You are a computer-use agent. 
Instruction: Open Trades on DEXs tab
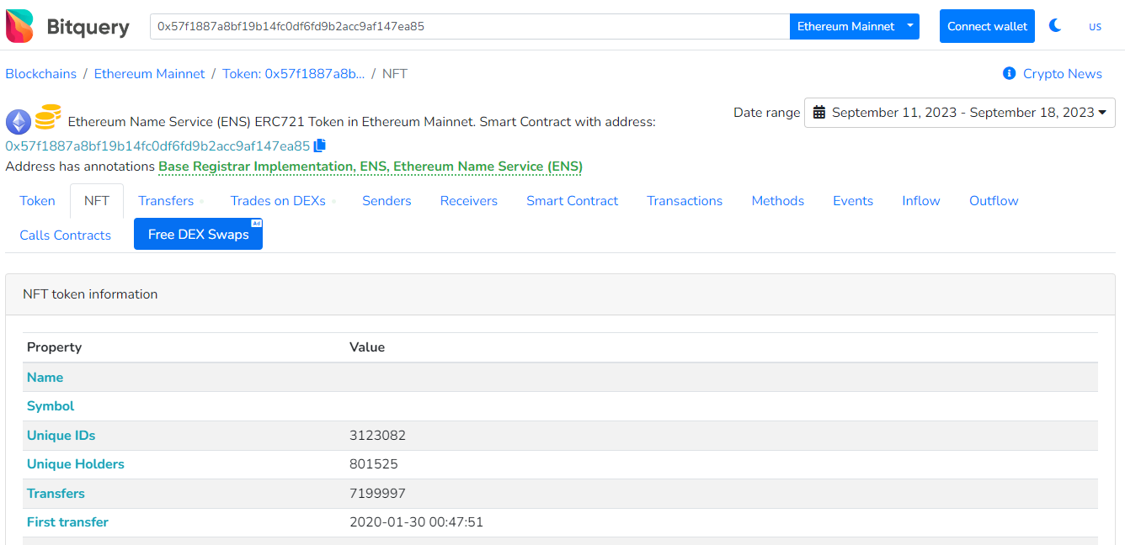click(x=278, y=200)
